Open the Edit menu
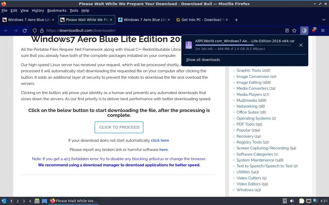 [x=14, y=11]
